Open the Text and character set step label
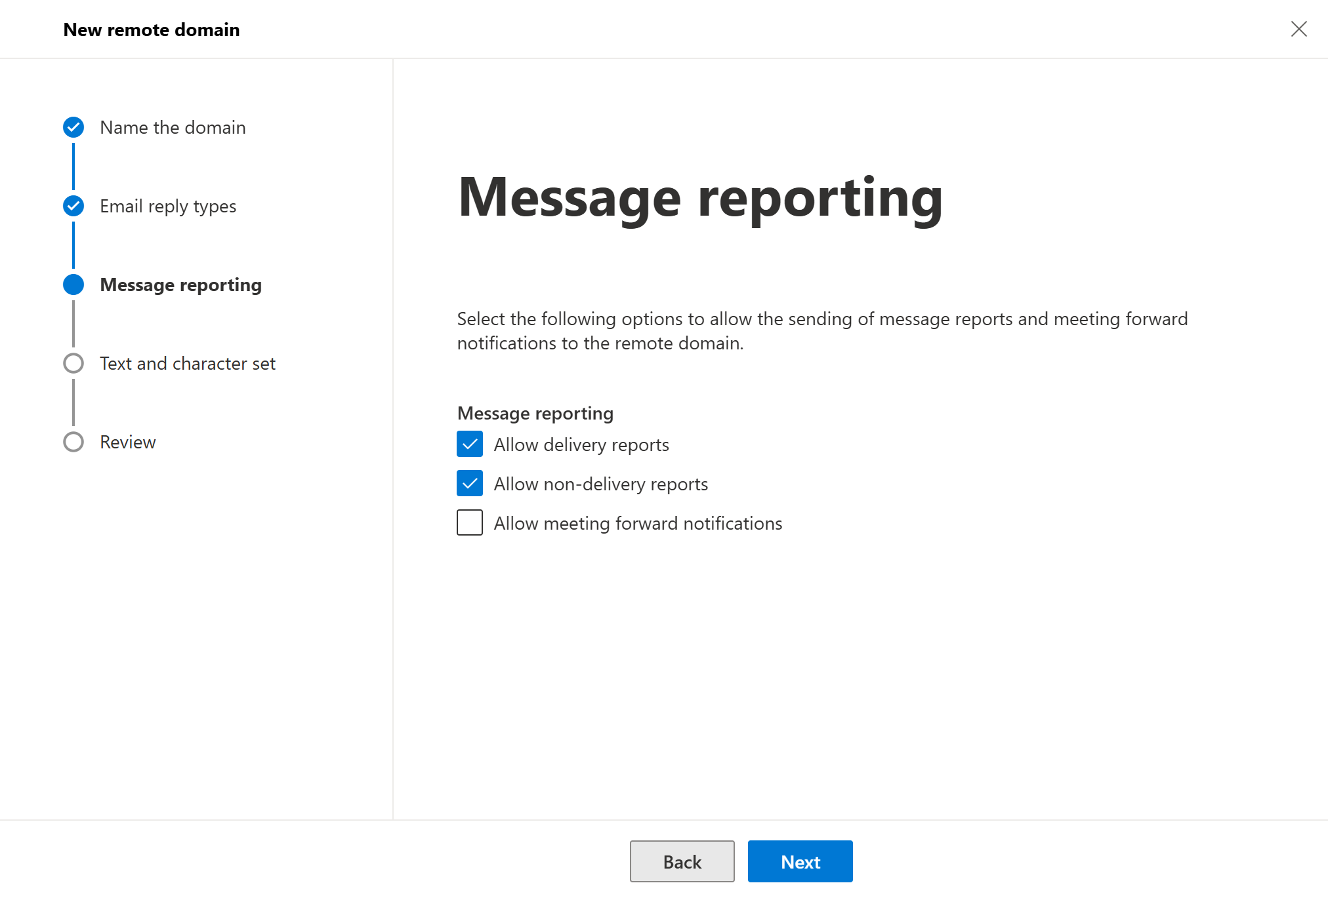 188,363
